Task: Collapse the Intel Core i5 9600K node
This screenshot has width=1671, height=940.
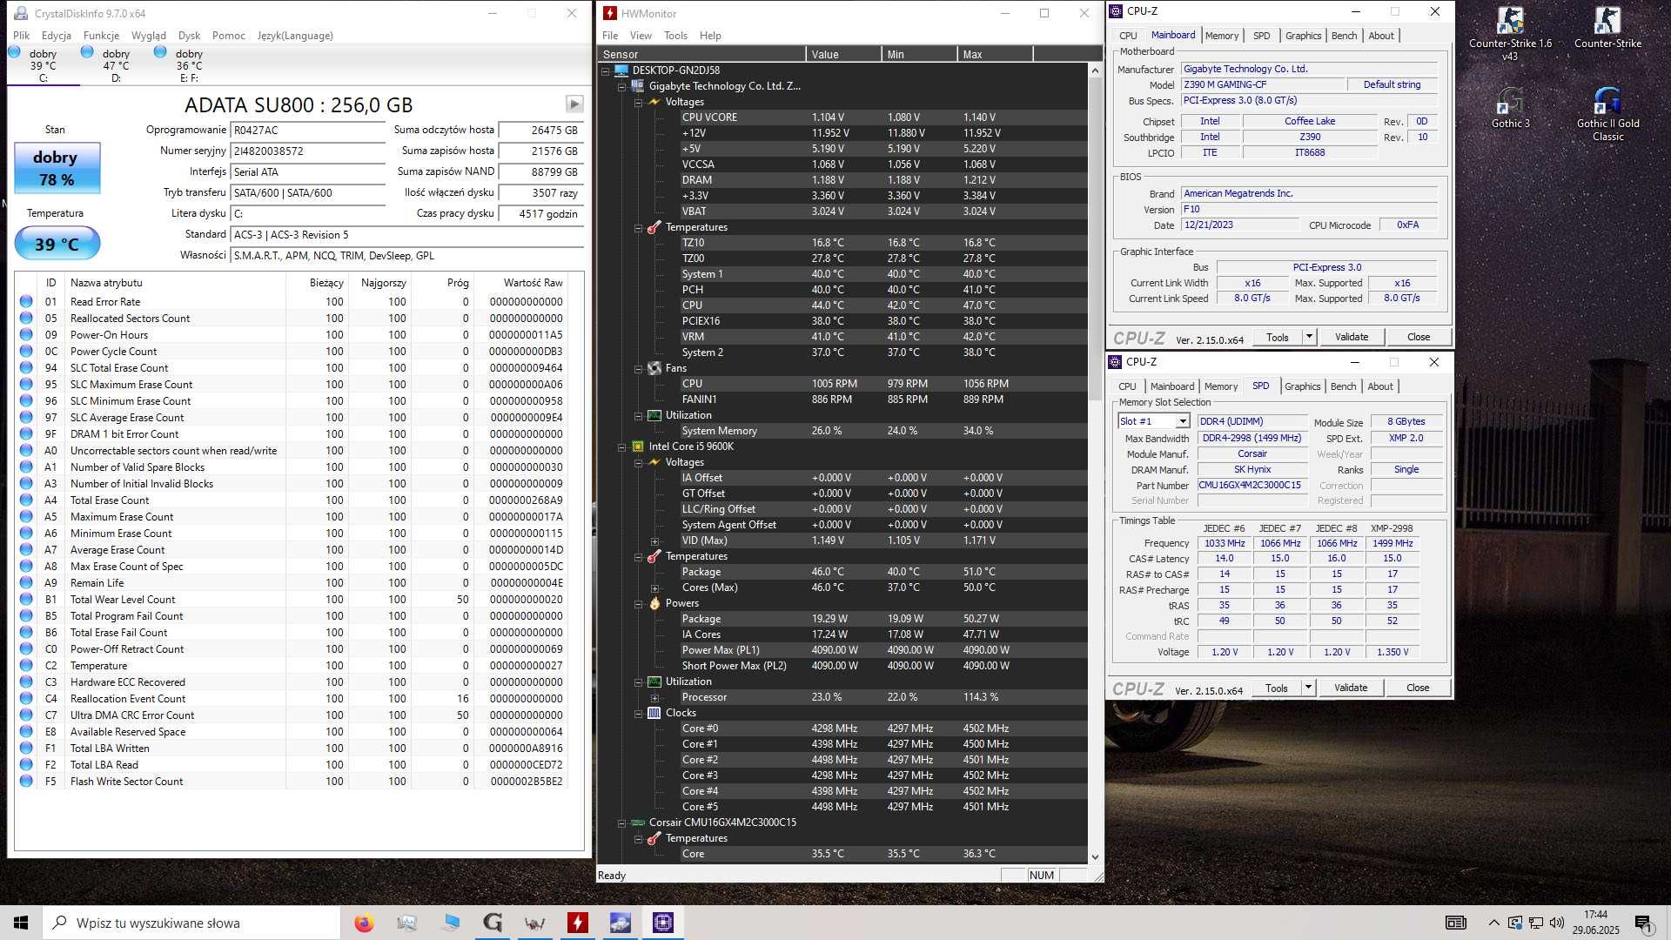Action: [x=621, y=446]
